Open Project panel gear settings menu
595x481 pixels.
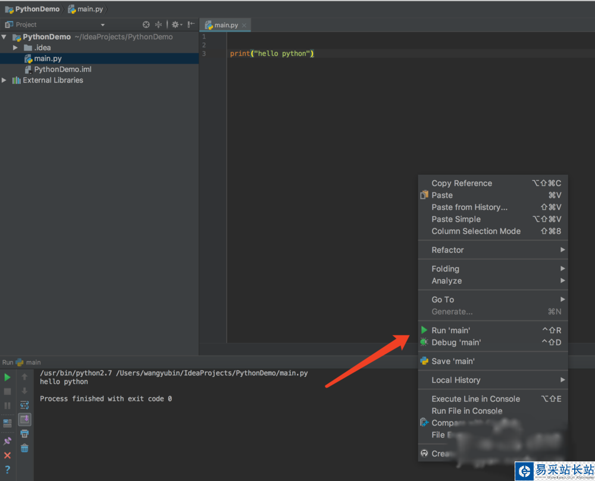pyautogui.click(x=177, y=24)
